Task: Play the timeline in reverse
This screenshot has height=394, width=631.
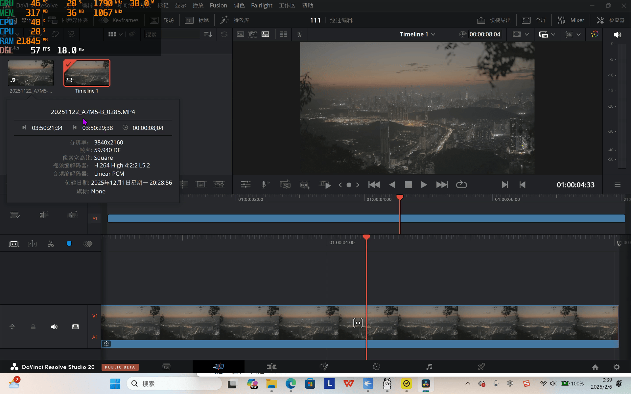Action: click(392, 185)
